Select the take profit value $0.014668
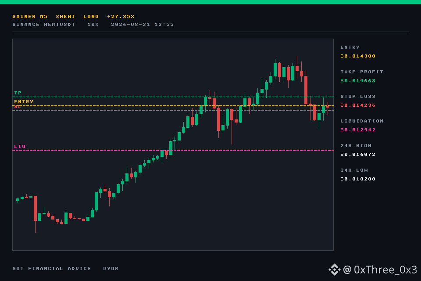The image size is (421, 281). (358, 81)
